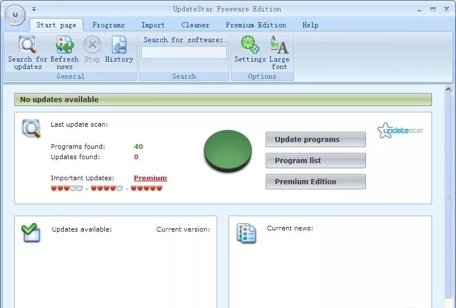This screenshot has height=308, width=456.
Task: Click the Refresh news icon
Action: [64, 44]
